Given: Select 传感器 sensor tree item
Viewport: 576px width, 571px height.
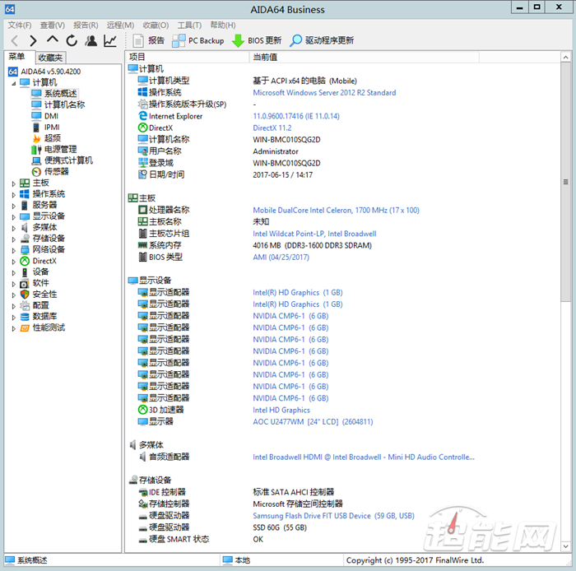Looking at the screenshot, I should pos(57,171).
